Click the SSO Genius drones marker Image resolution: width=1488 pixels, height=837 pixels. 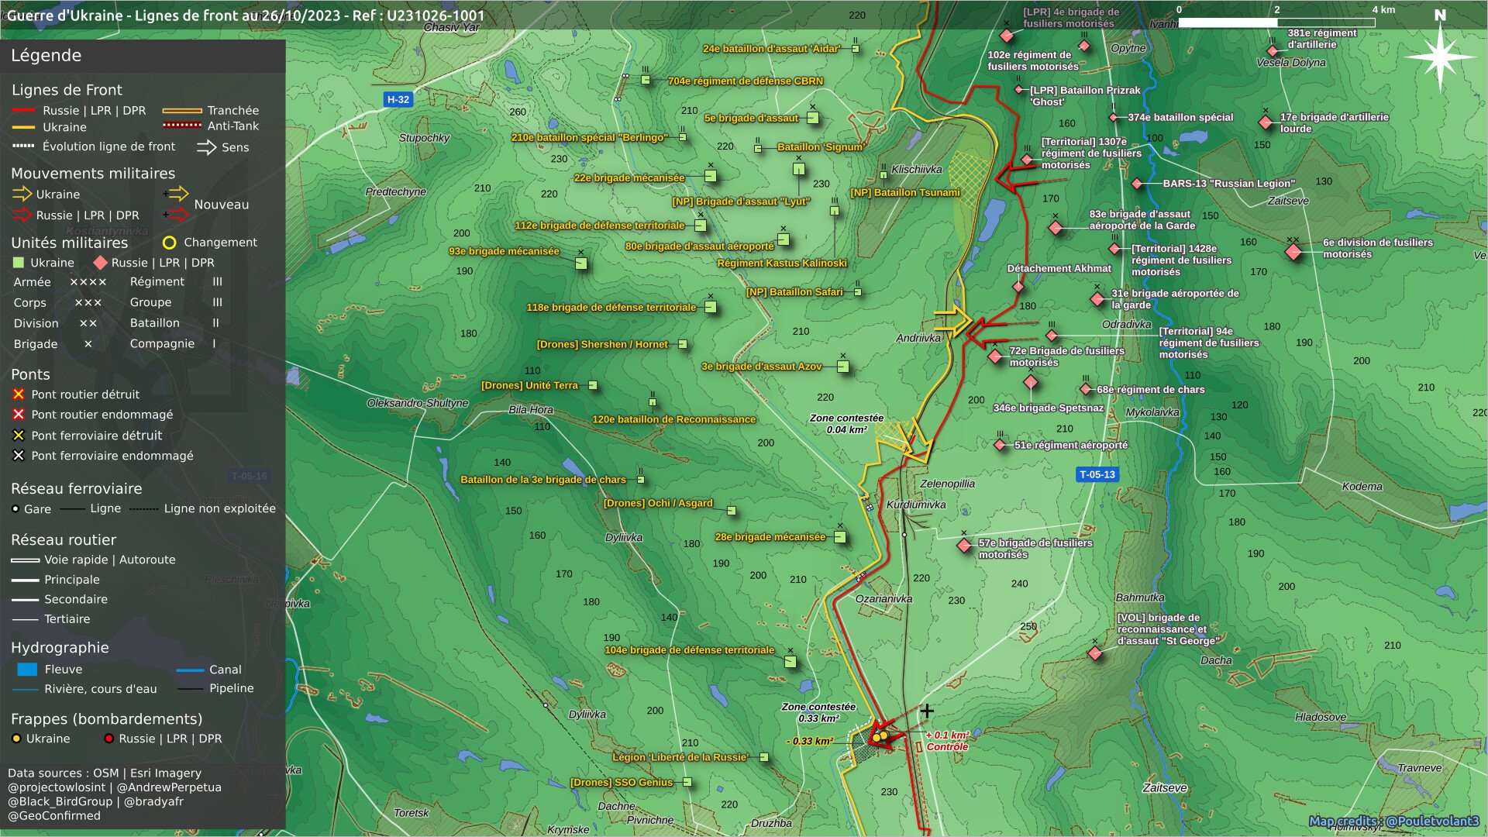tap(687, 782)
